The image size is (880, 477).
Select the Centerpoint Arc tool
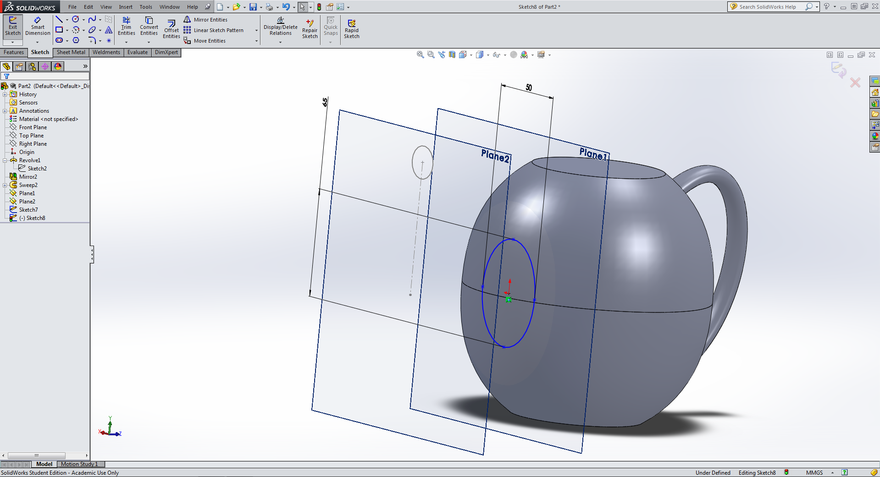tap(76, 30)
